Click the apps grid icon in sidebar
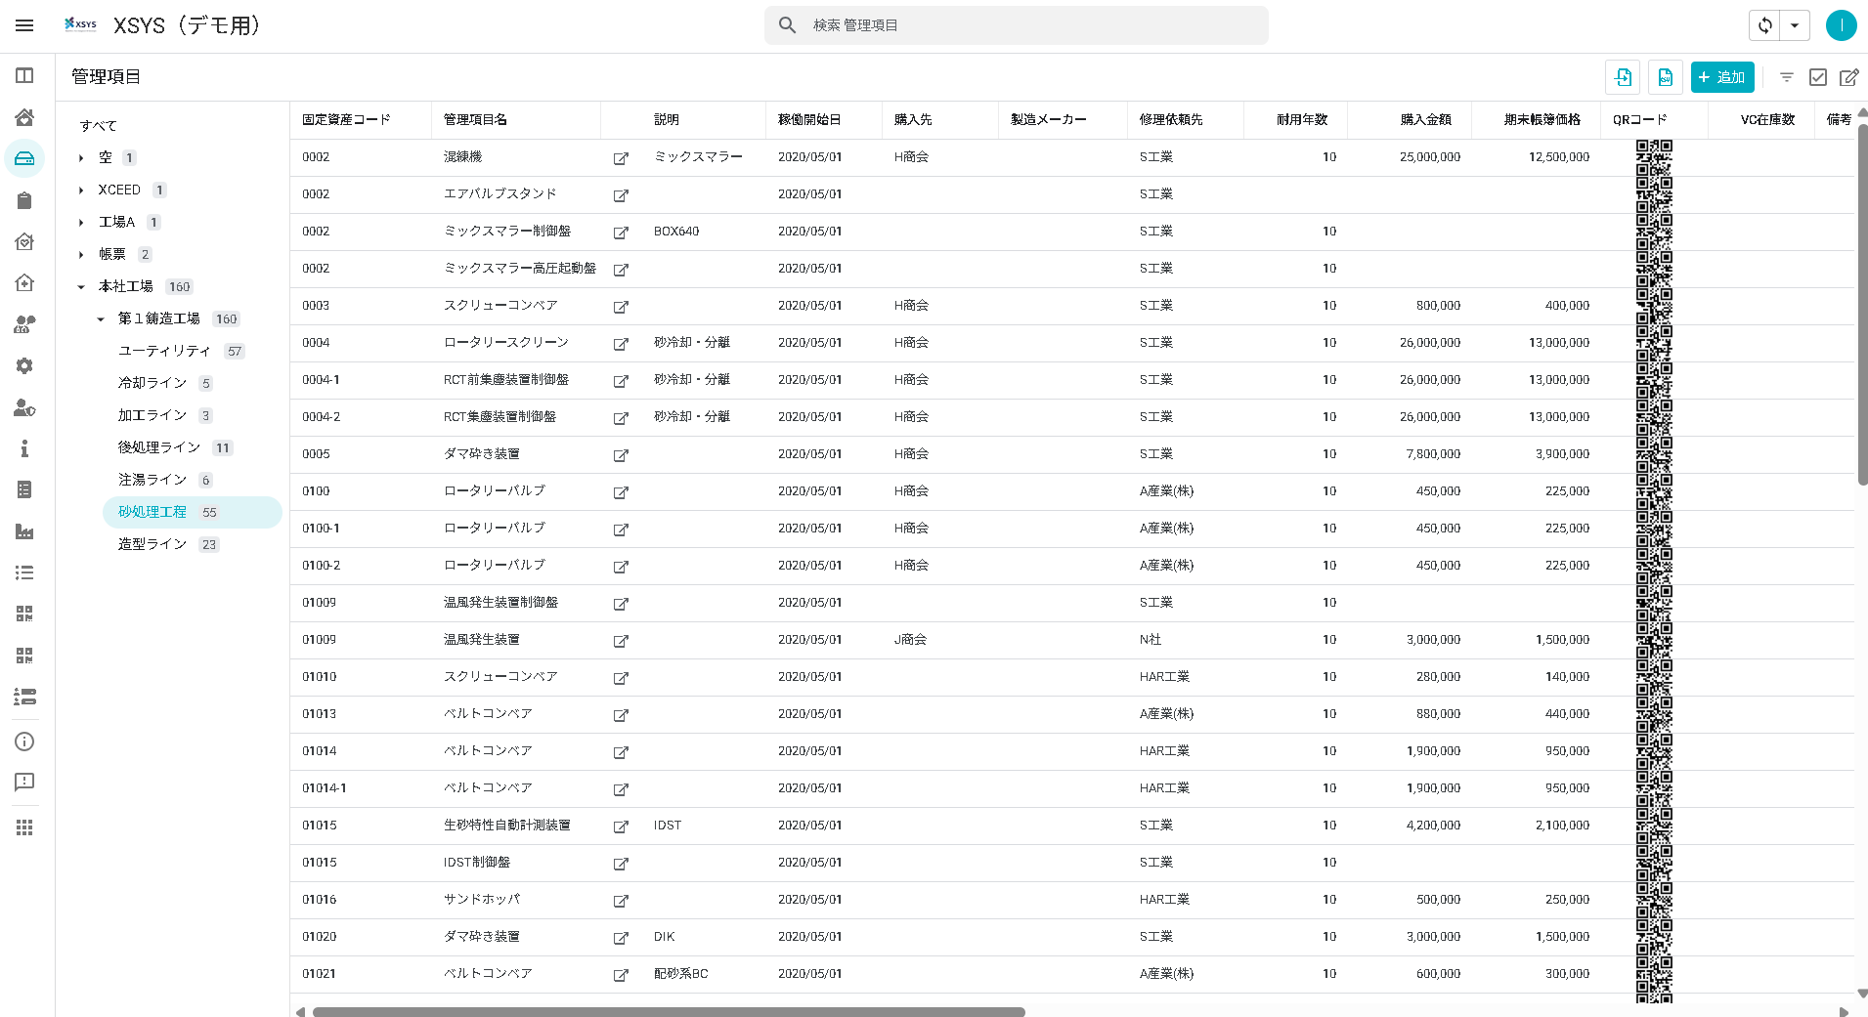1868x1017 pixels. click(x=24, y=827)
